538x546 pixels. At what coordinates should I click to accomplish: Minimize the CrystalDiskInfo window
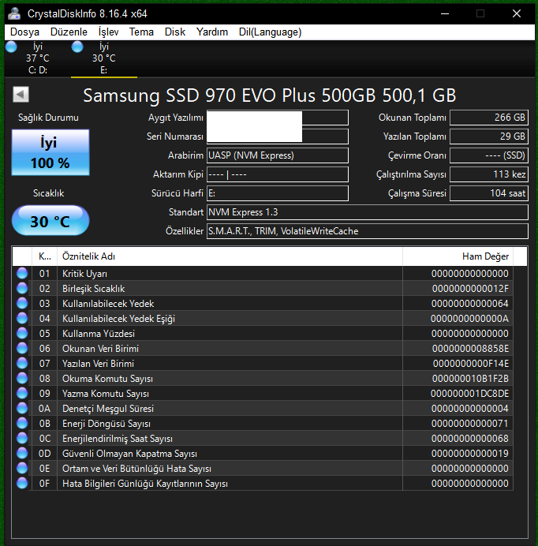(445, 13)
